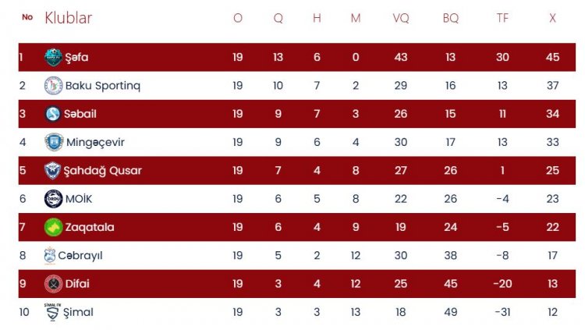Select Şəfa's points value 45
The width and height of the screenshot is (585, 330).
coord(553,57)
